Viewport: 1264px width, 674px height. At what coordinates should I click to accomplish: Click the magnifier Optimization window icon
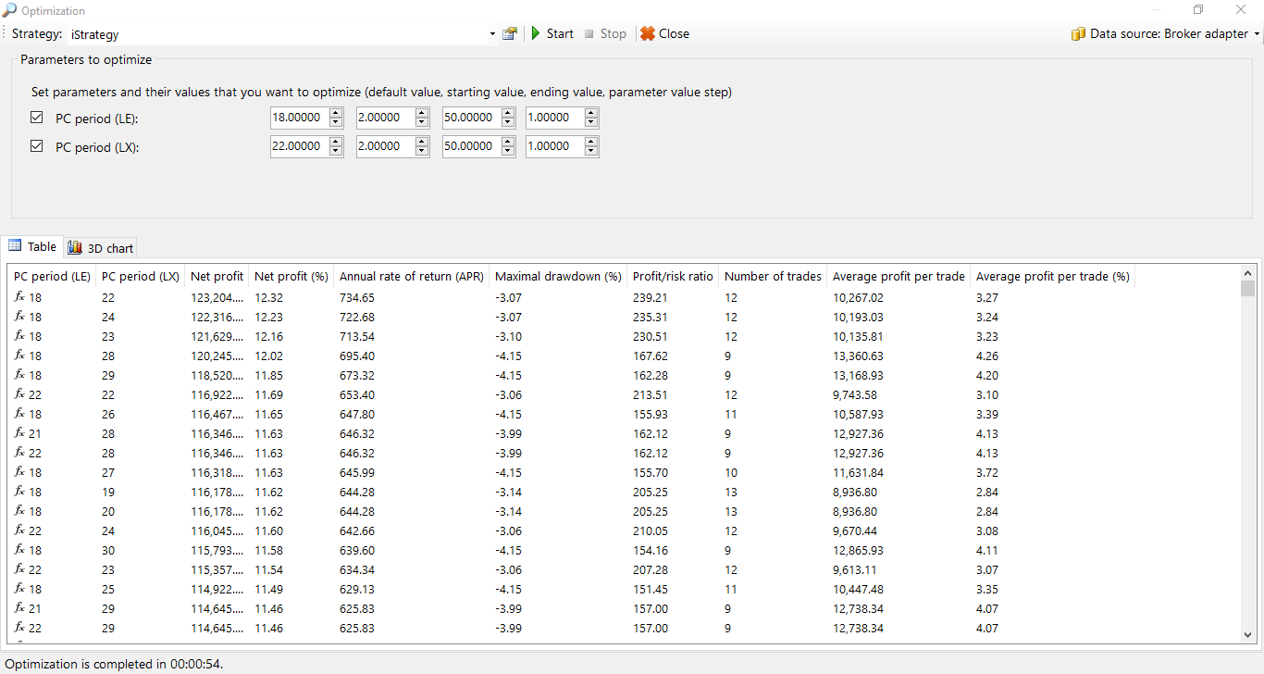(x=9, y=10)
